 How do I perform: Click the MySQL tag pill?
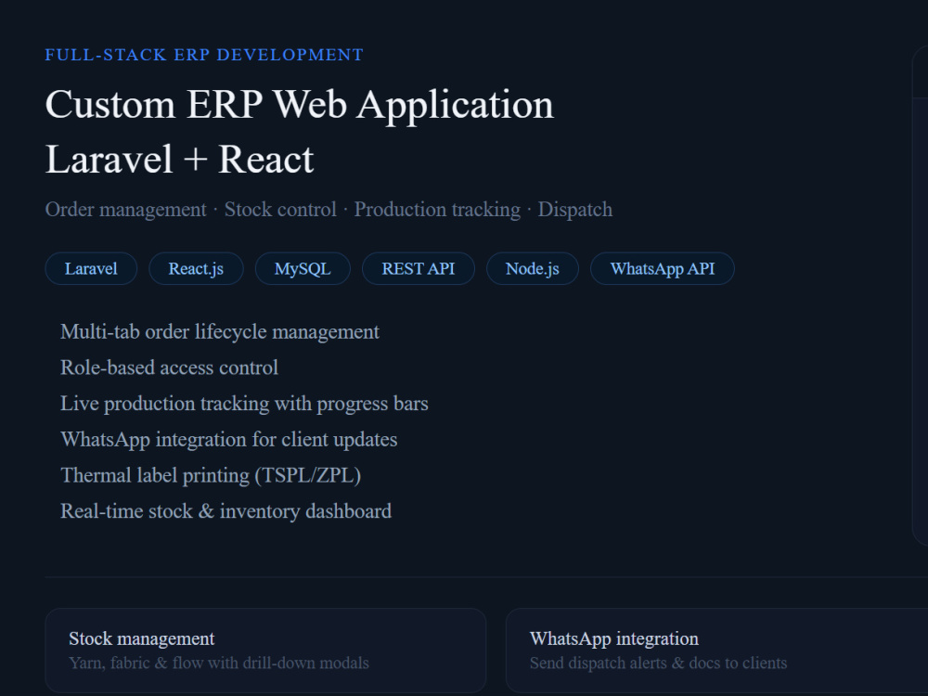pos(303,269)
